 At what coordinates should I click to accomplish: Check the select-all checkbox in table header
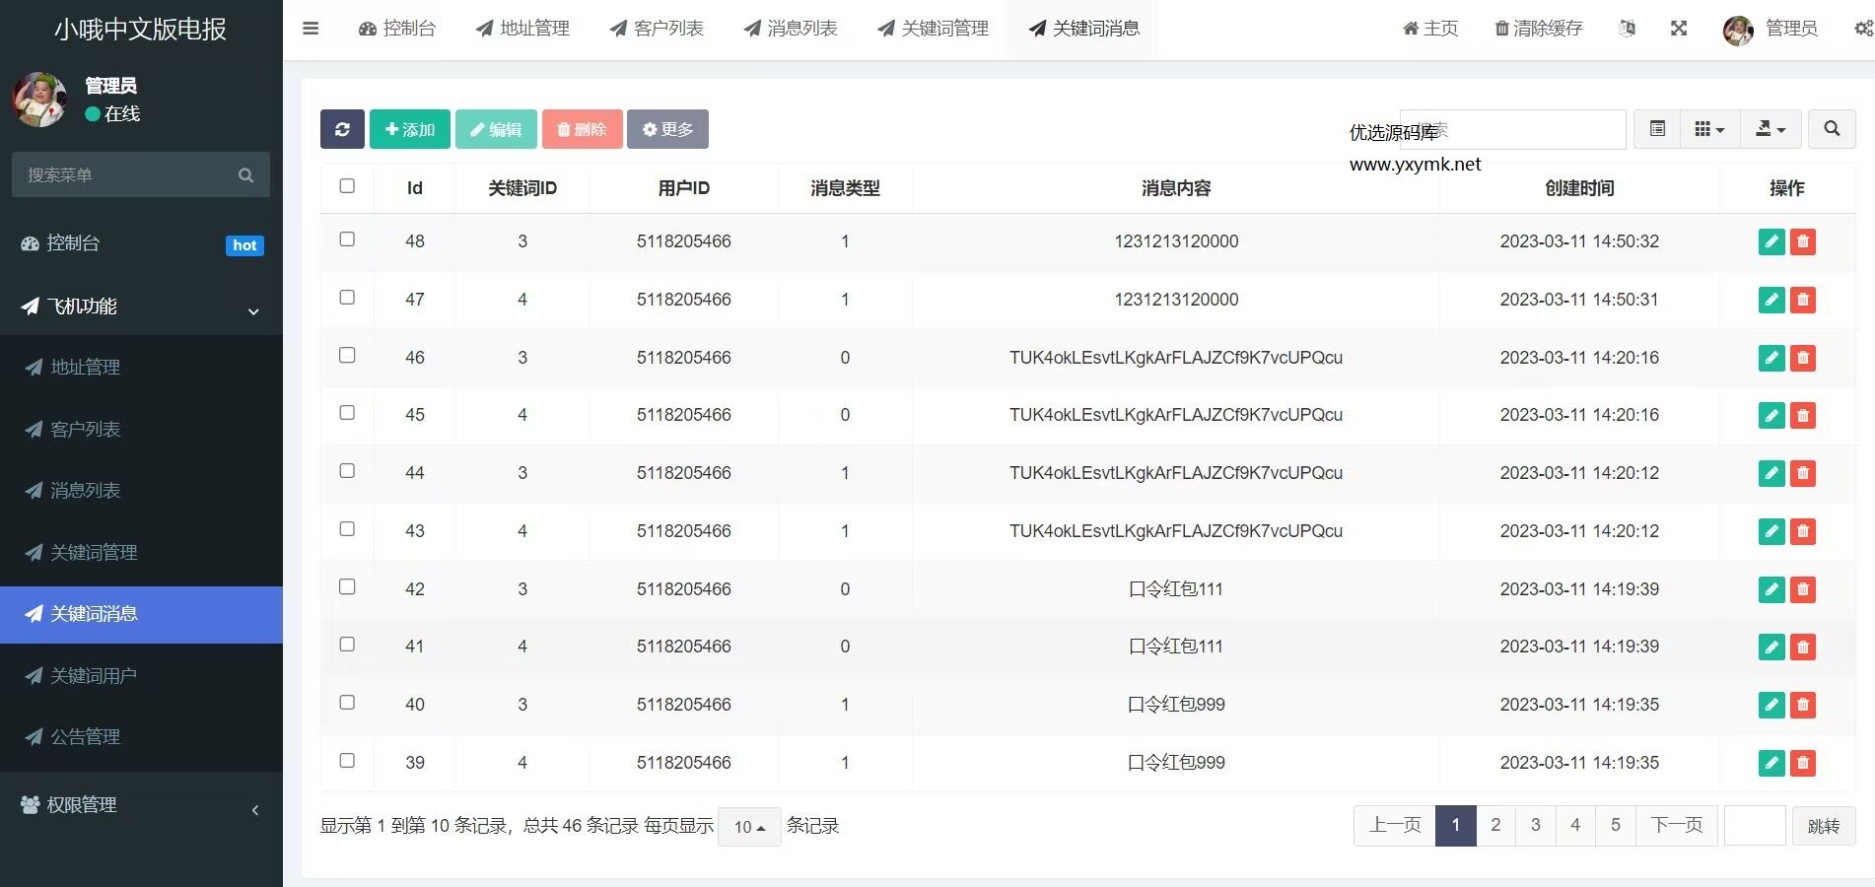(347, 185)
